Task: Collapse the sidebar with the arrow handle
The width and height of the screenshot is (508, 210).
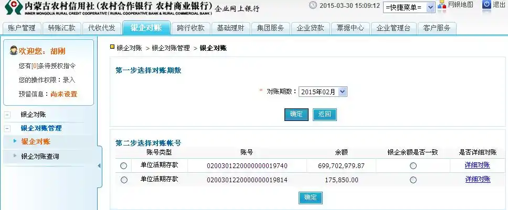Action: coord(99,165)
